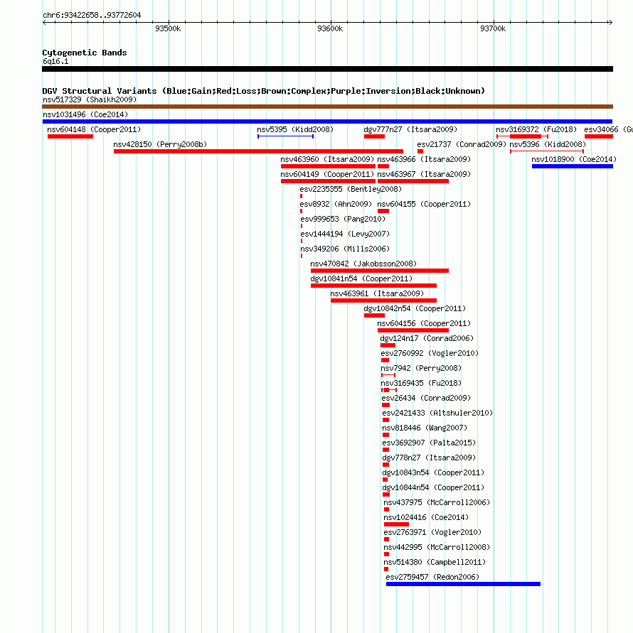This screenshot has height=633, width=633.
Task: Open nsv604156 (Cooper2011) variant
Action: click(424, 324)
